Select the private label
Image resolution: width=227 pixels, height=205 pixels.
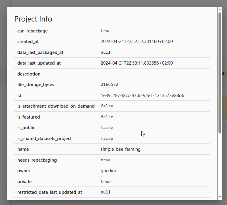click(24, 182)
